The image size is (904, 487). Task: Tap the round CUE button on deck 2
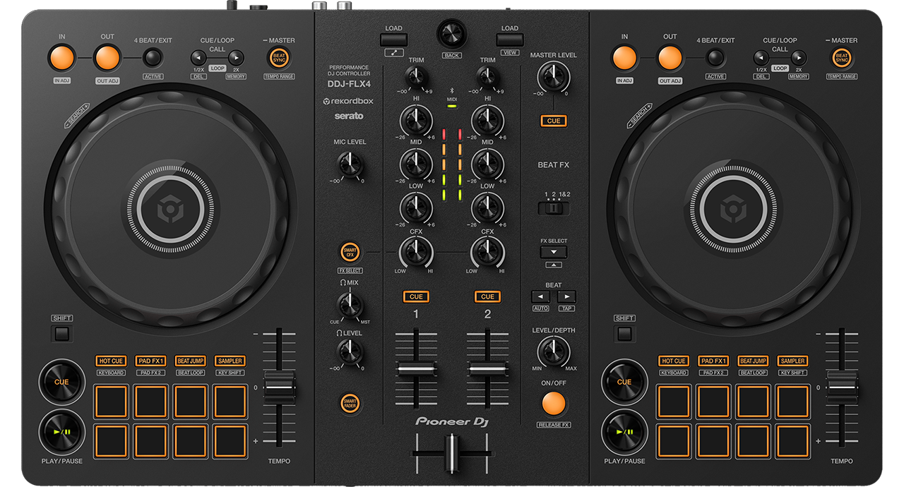(x=624, y=382)
